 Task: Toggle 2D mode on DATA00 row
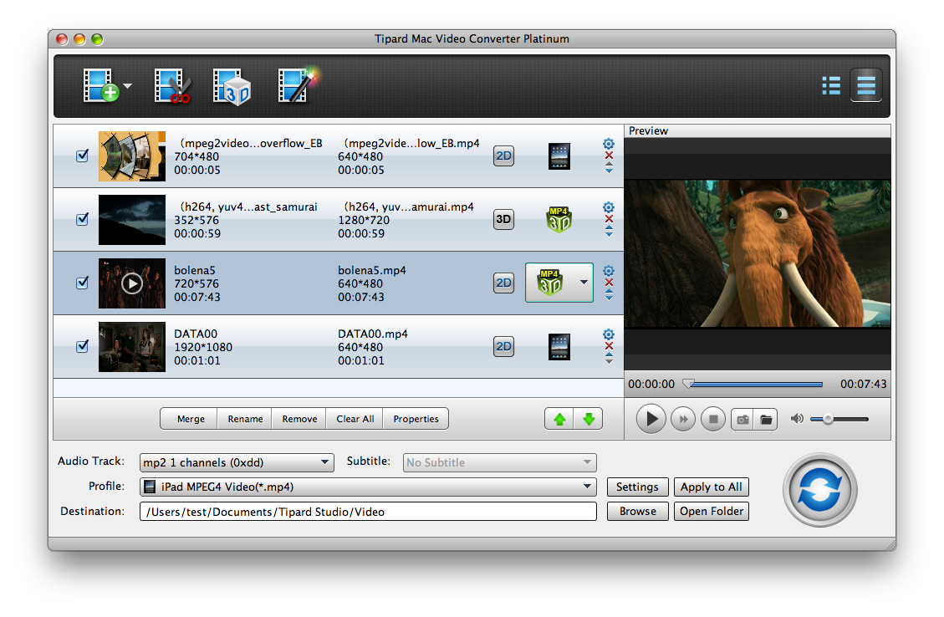pos(503,346)
